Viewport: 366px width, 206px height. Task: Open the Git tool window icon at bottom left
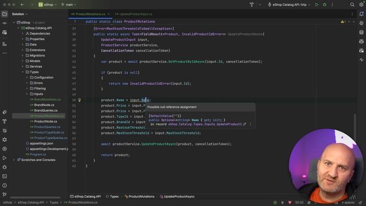5,195
